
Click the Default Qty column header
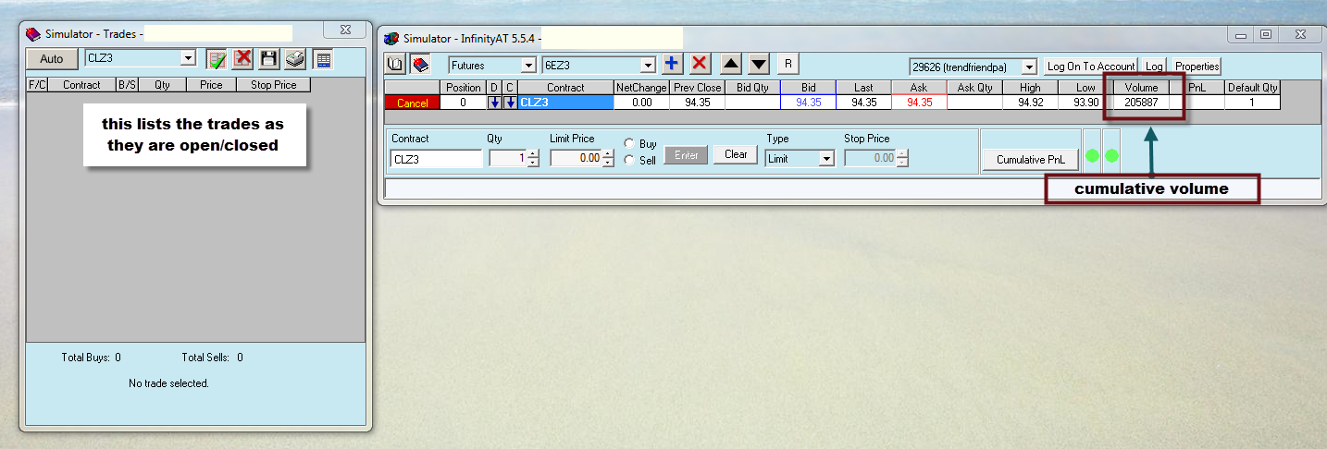(x=1252, y=88)
